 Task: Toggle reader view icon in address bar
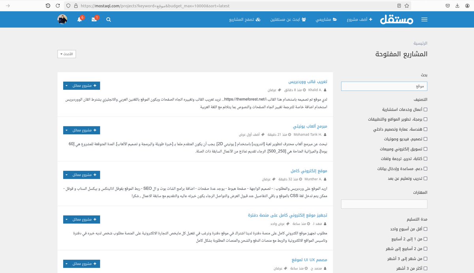click(399, 6)
